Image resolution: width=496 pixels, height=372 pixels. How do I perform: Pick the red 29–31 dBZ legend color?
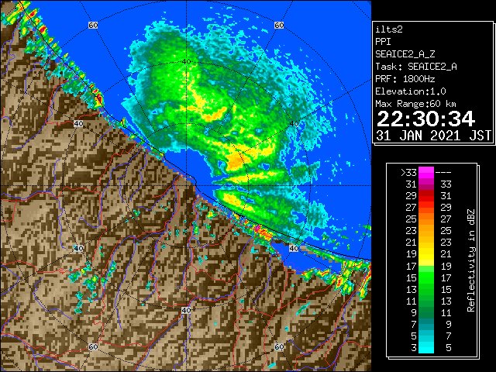point(426,196)
